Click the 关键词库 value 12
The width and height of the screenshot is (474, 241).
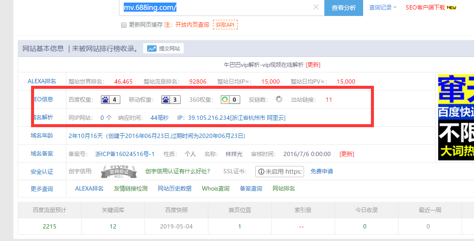[113, 226]
